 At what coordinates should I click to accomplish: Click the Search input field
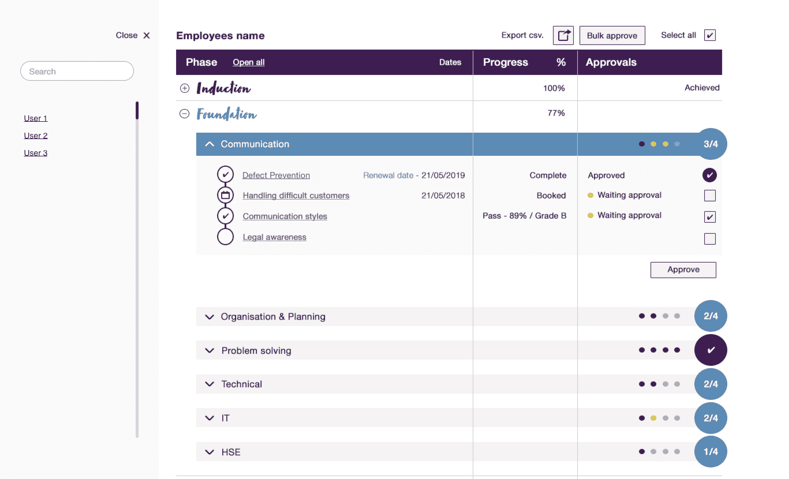77,71
